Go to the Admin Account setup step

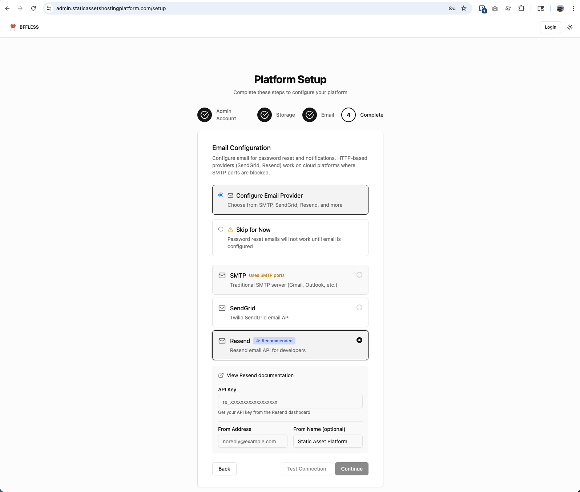click(205, 115)
